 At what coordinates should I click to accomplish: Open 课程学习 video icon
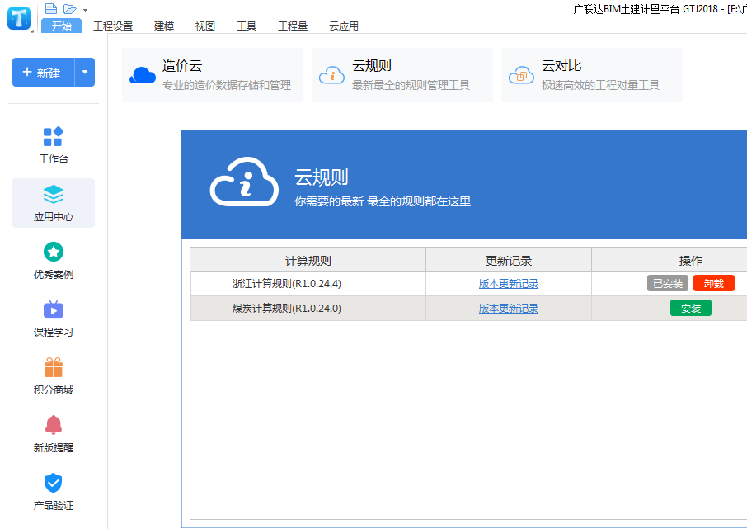pos(54,309)
